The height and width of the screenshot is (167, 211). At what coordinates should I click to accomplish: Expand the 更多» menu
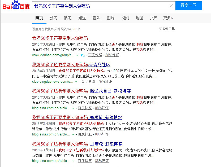tap(168, 18)
